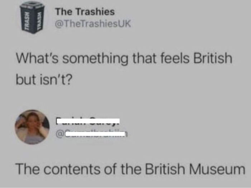Click the right TRASH label on bin avatar
Screen dimensions: 251x188
click(39, 22)
